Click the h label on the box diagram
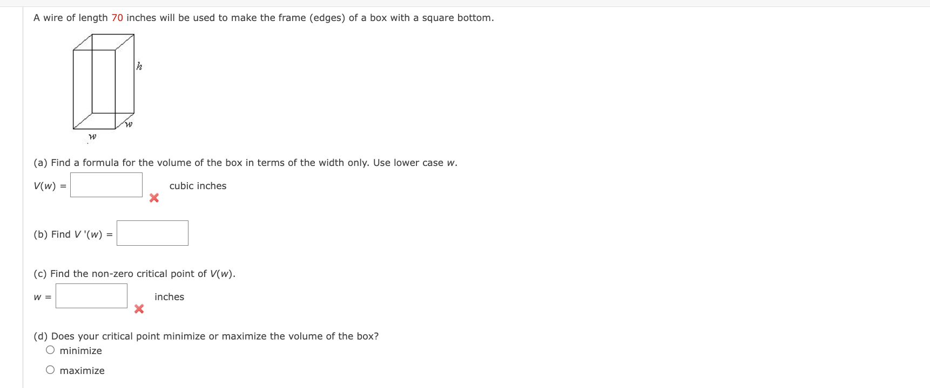The image size is (930, 388). (x=139, y=67)
